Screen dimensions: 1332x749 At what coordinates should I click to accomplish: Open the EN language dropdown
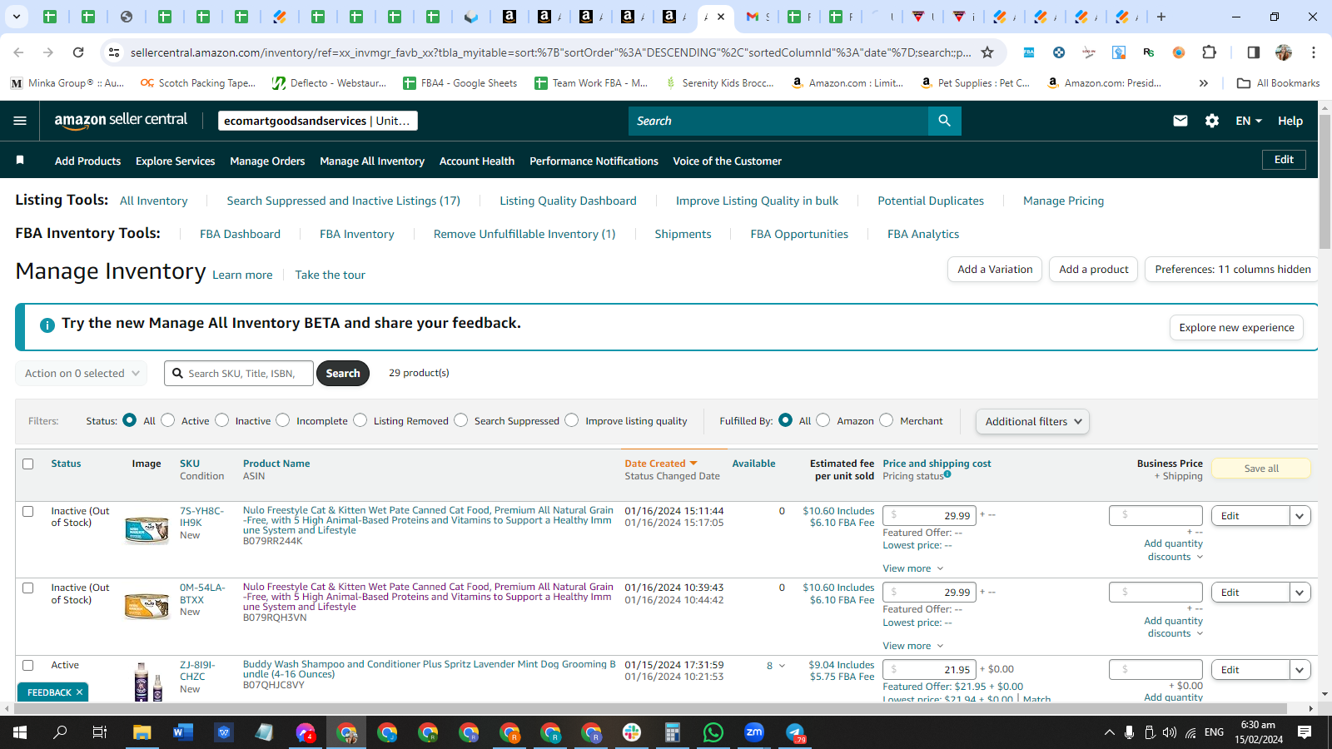pyautogui.click(x=1248, y=121)
